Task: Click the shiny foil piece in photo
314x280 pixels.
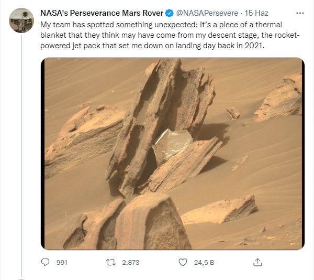Action: point(172,144)
